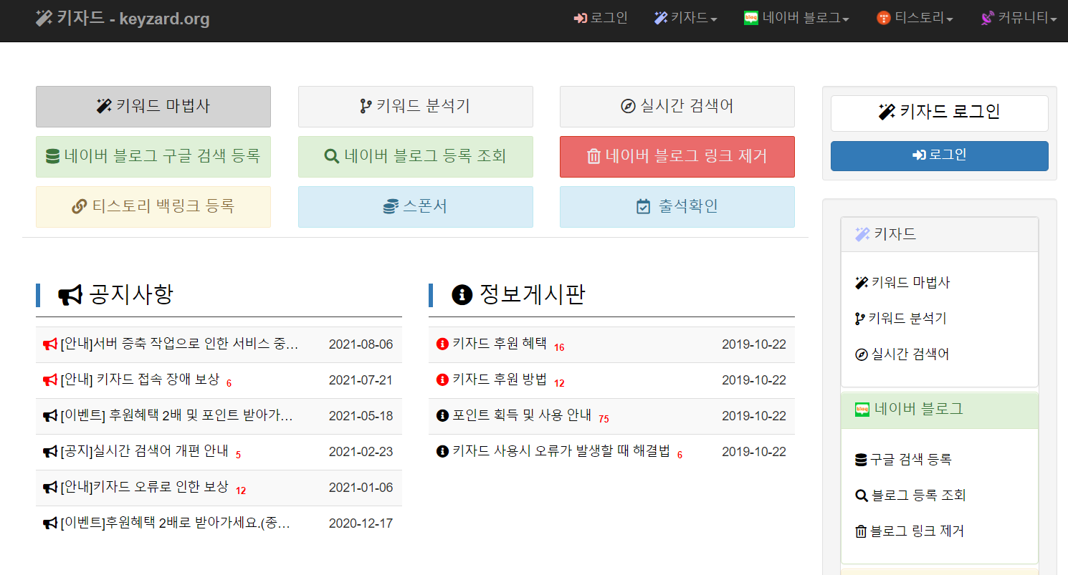
Task: Click the trash icon in red 링크 제거 button
Action: click(x=593, y=156)
